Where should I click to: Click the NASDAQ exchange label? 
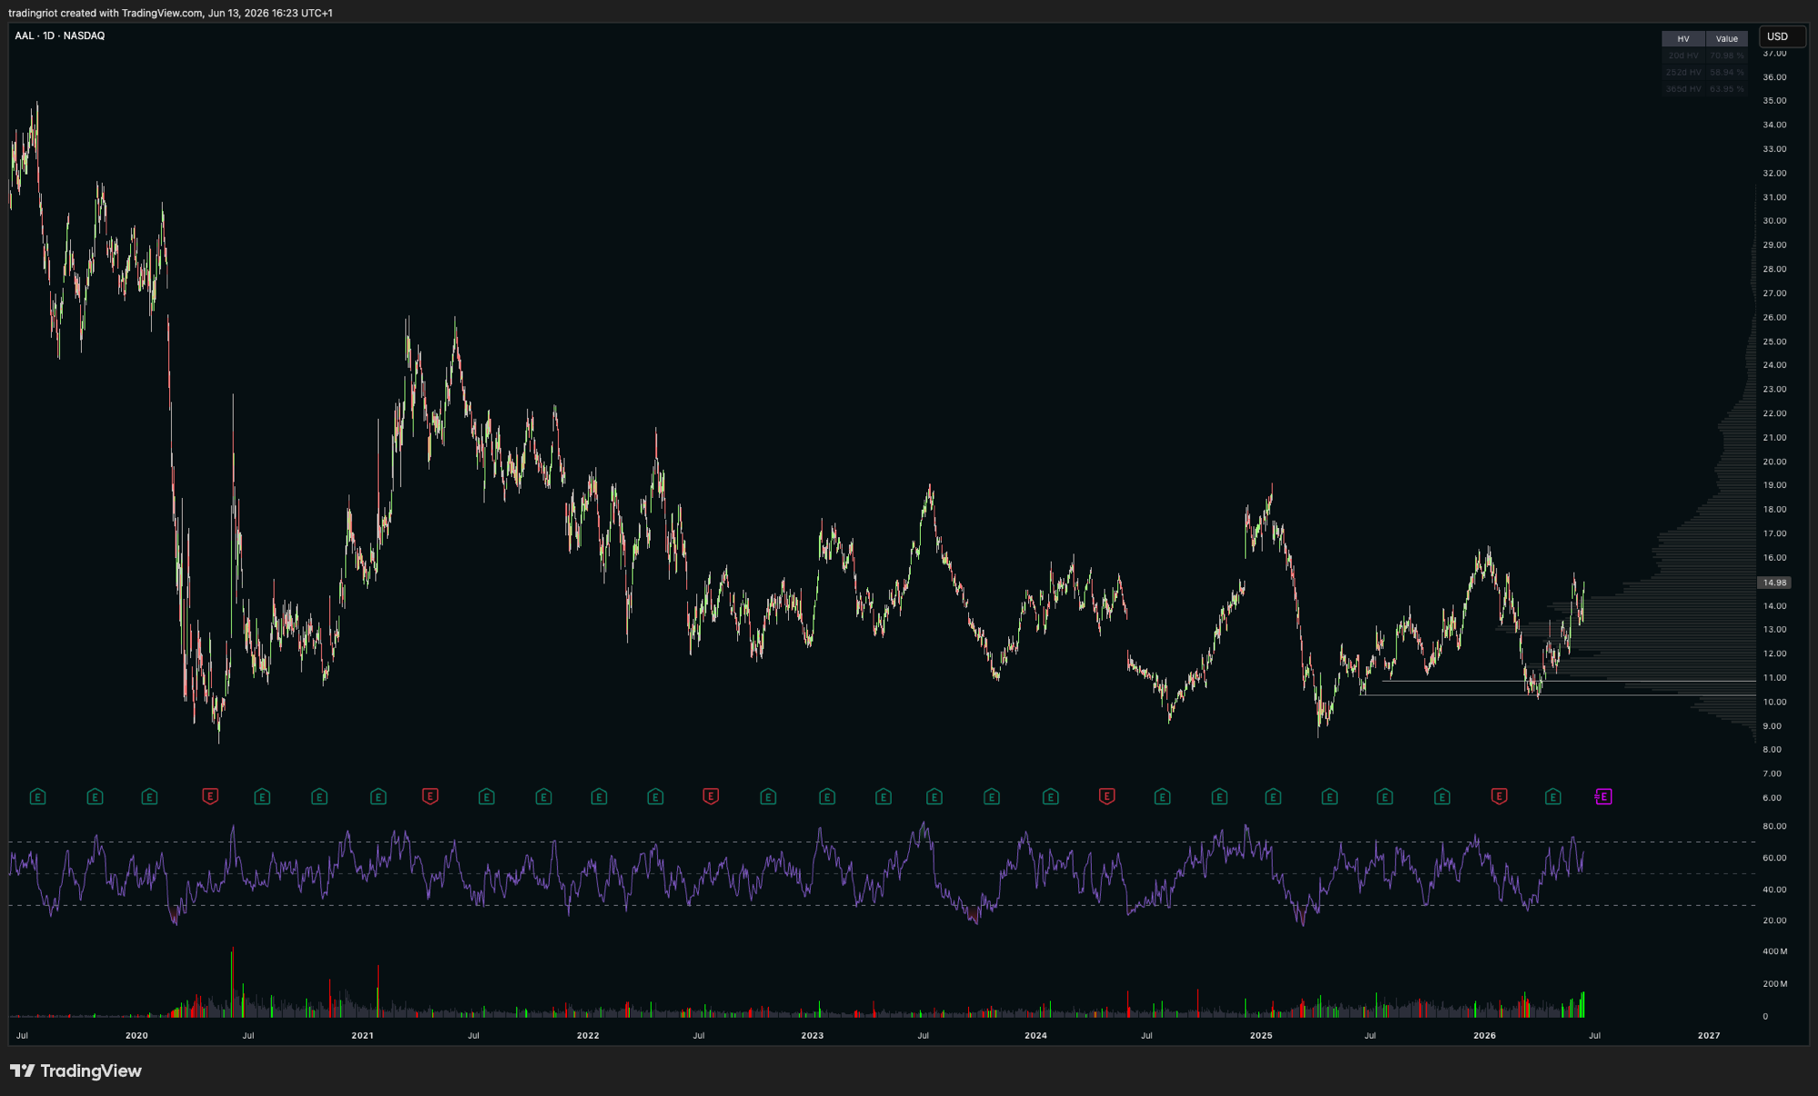click(x=85, y=36)
